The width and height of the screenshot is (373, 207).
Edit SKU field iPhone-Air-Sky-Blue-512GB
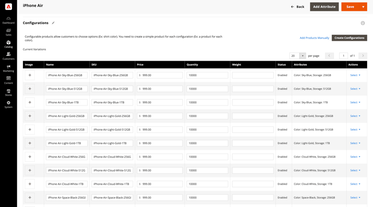112,89
